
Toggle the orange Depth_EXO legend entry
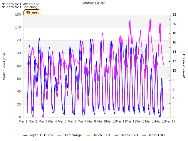(x=98, y=135)
